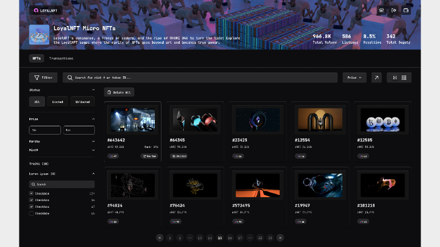Go to first page with double-left arrow
The image size is (440, 247).
click(x=160, y=238)
